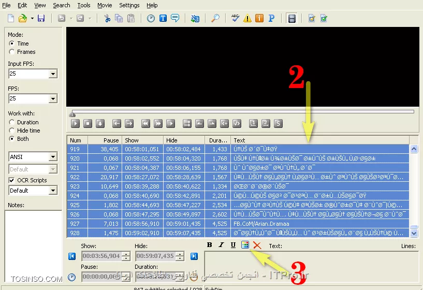The width and height of the screenshot is (423, 290).
Task: Fast forward the video
Action: coord(158,124)
